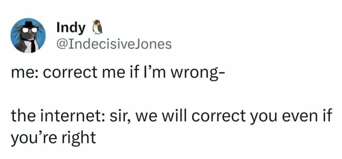Open the @IndecisiveJones handle link
This screenshot has height=159, width=342.
point(114,44)
